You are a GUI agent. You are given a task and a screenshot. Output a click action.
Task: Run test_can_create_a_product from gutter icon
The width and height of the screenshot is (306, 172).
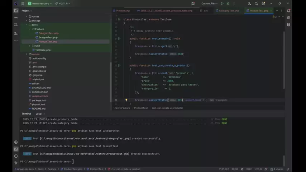(x=119, y=66)
